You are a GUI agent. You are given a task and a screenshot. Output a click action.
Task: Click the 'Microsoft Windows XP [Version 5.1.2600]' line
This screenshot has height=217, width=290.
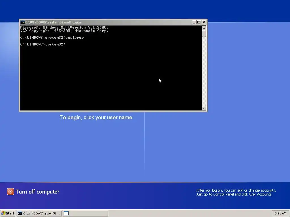(64, 27)
